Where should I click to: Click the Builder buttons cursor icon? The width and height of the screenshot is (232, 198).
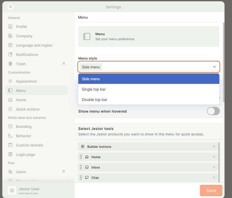[x=83, y=146]
